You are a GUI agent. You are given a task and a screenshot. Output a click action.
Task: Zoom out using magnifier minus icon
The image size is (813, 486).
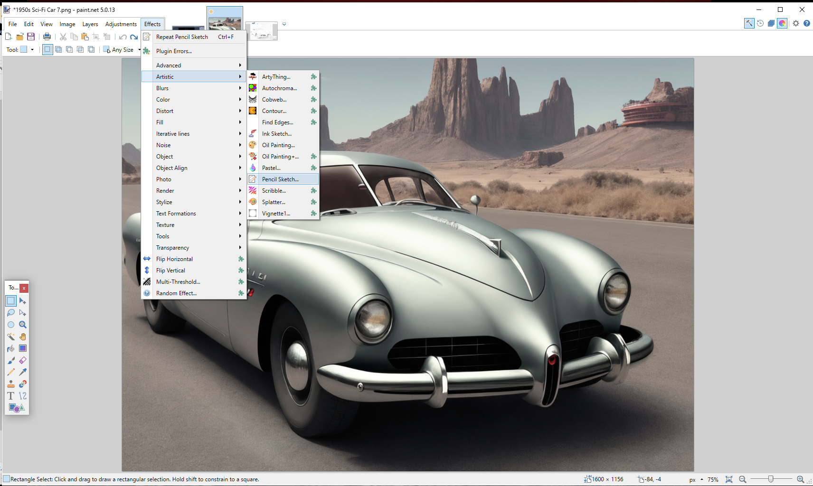(x=743, y=479)
